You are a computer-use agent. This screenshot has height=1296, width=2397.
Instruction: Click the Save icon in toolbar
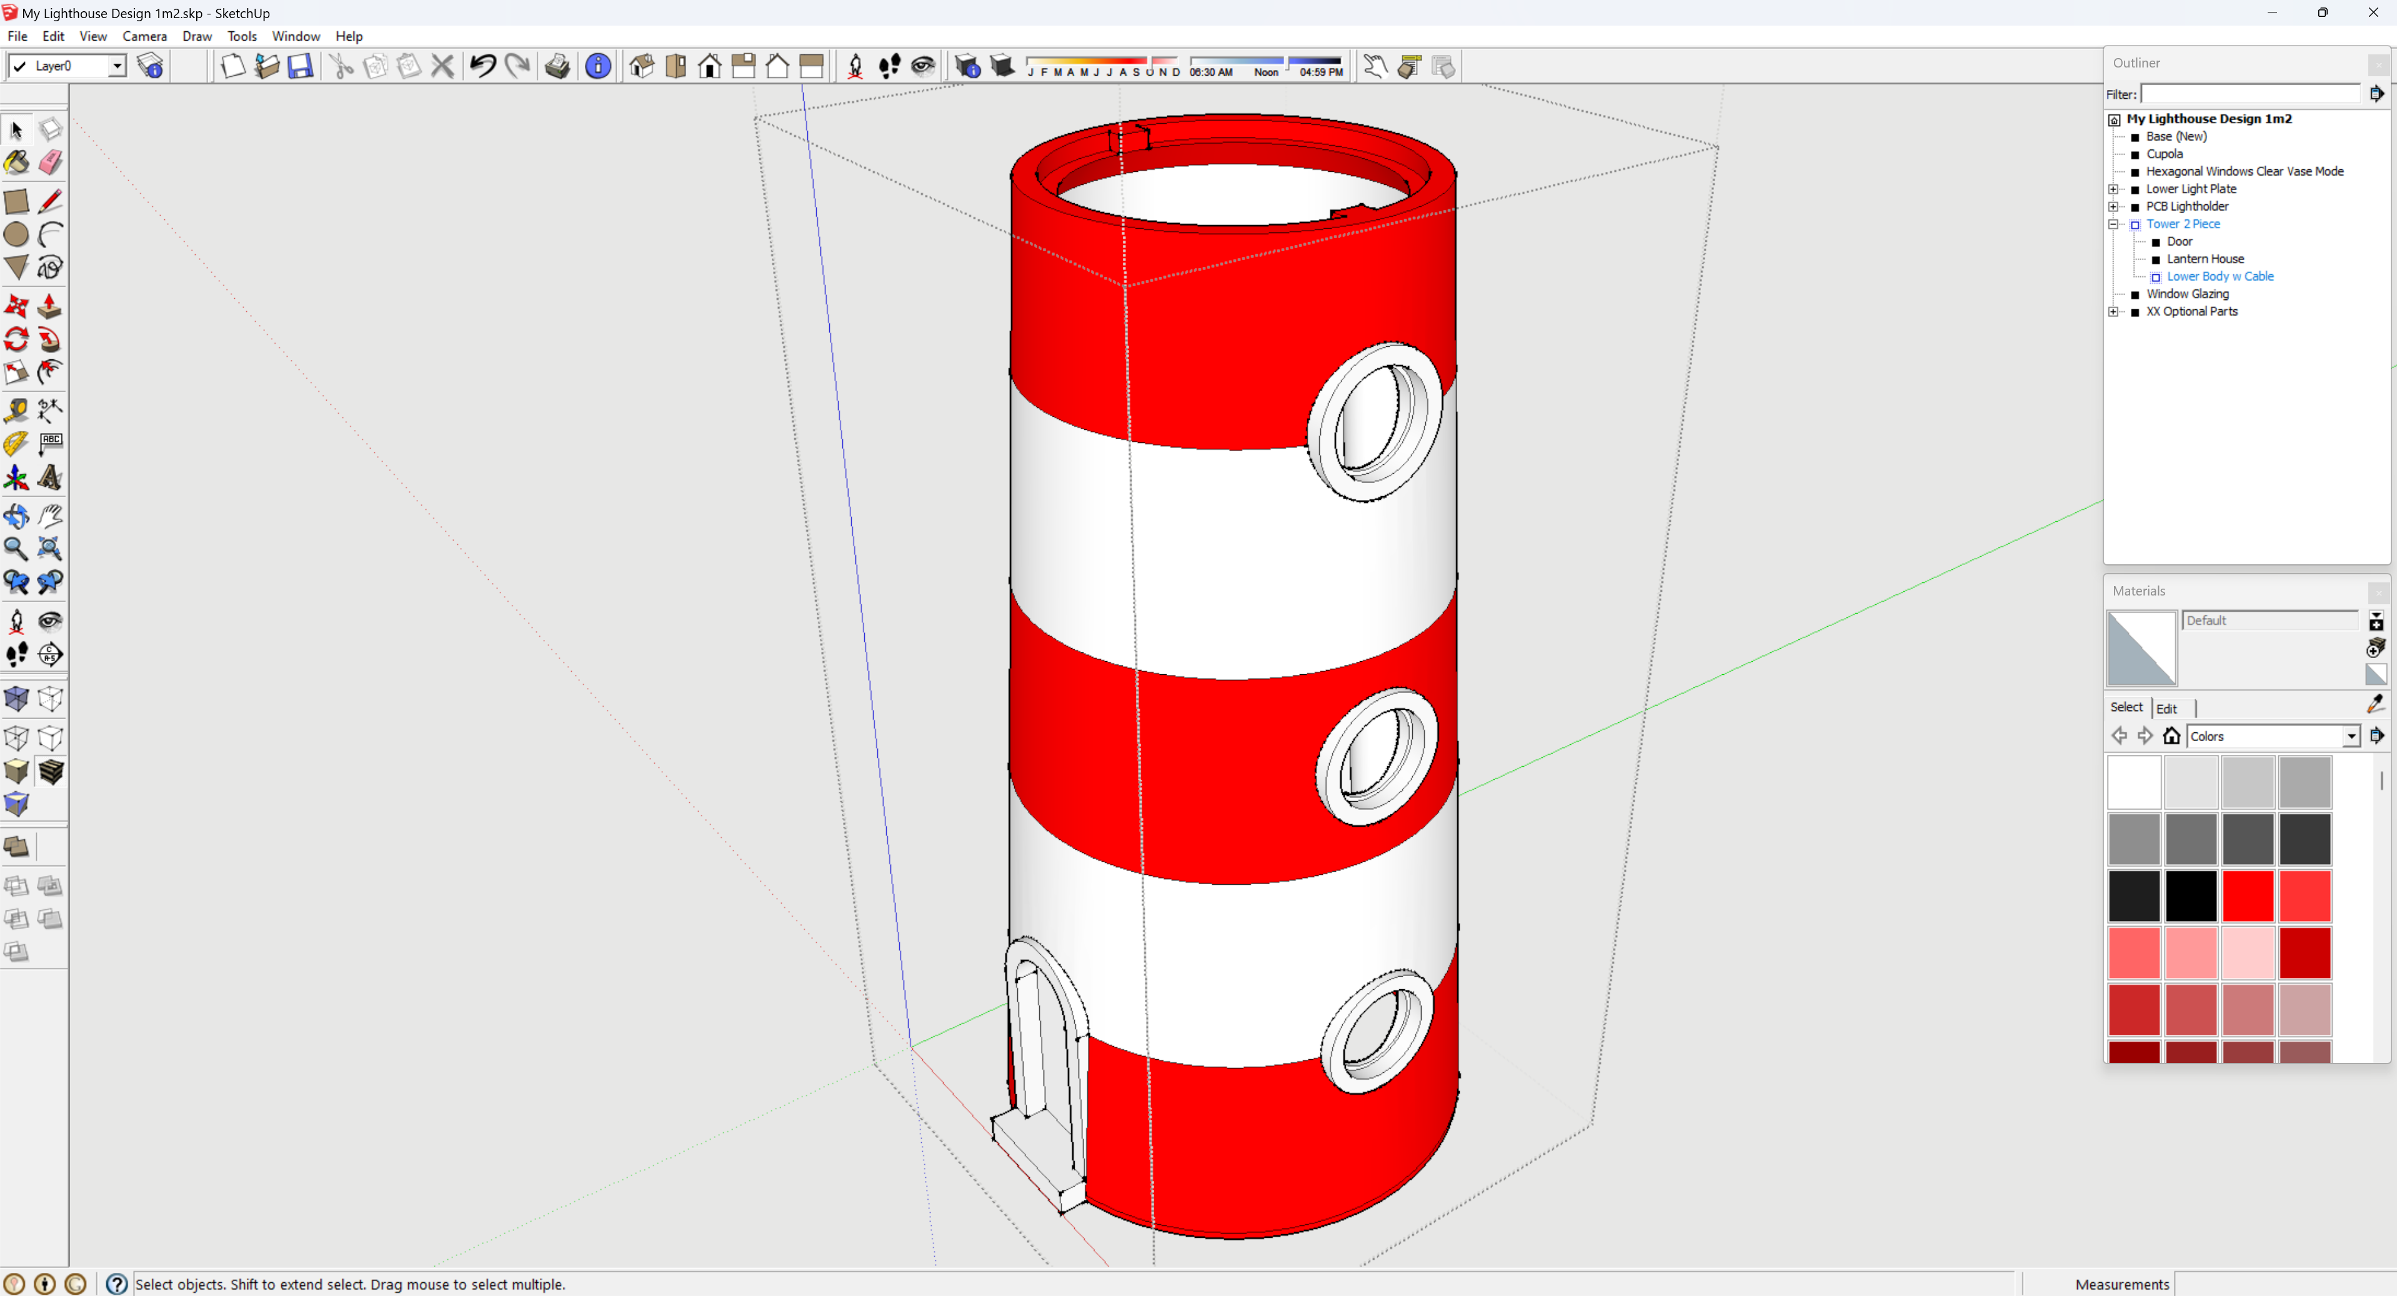(x=301, y=66)
